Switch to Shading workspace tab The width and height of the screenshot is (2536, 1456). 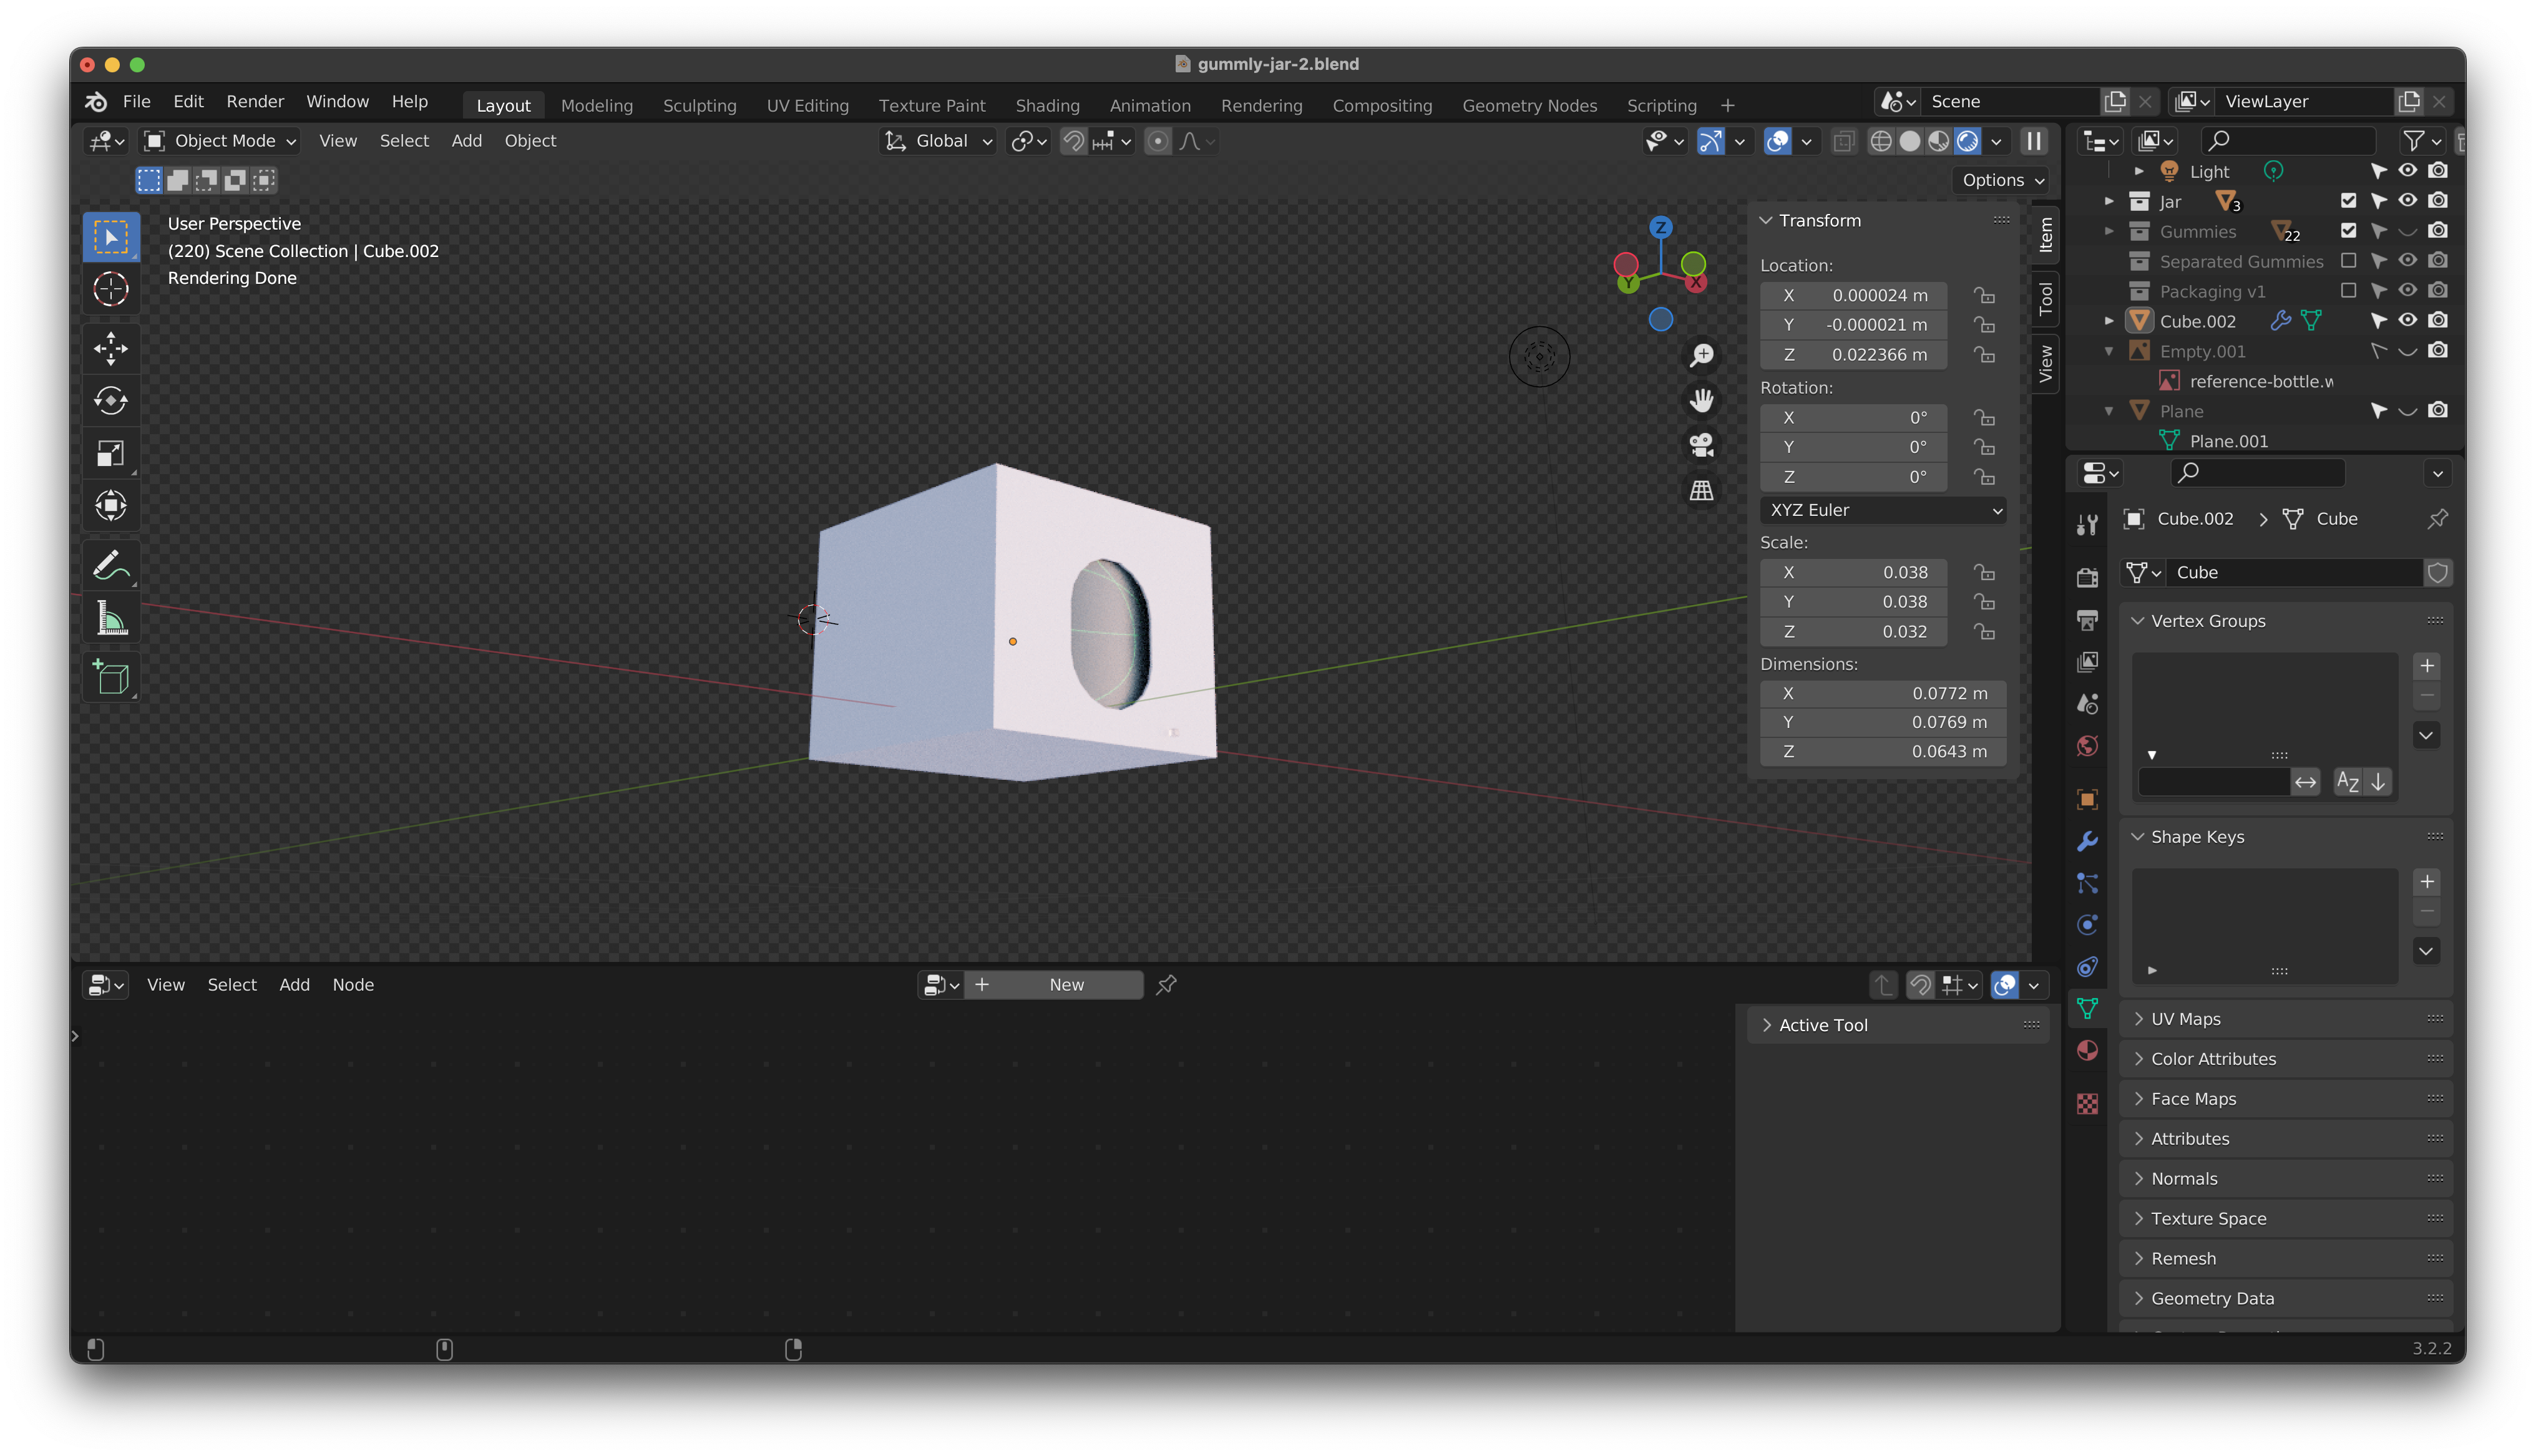1047,105
